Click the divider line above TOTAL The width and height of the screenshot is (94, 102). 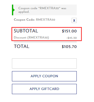(x=45, y=42)
